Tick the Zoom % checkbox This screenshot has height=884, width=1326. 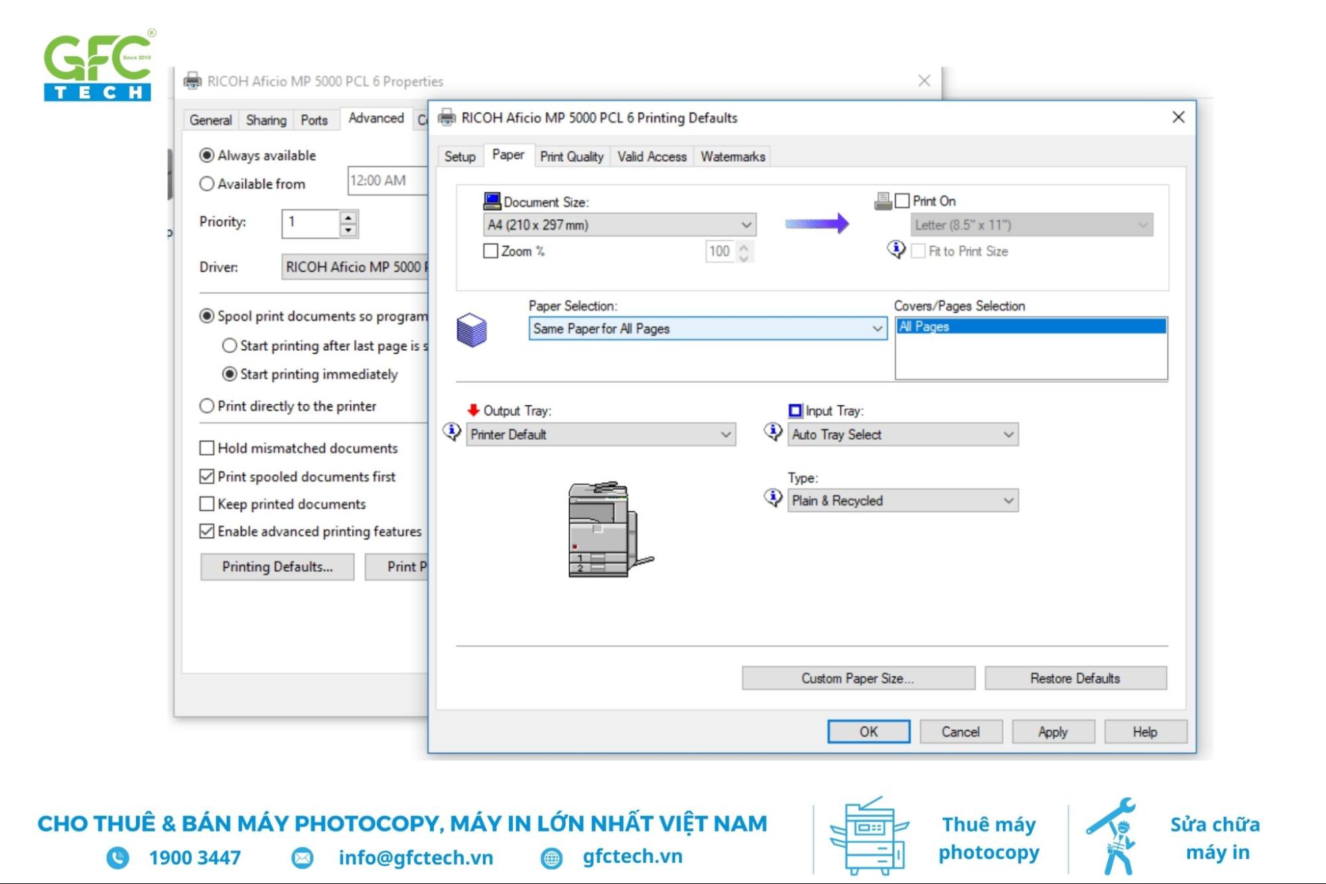(491, 251)
